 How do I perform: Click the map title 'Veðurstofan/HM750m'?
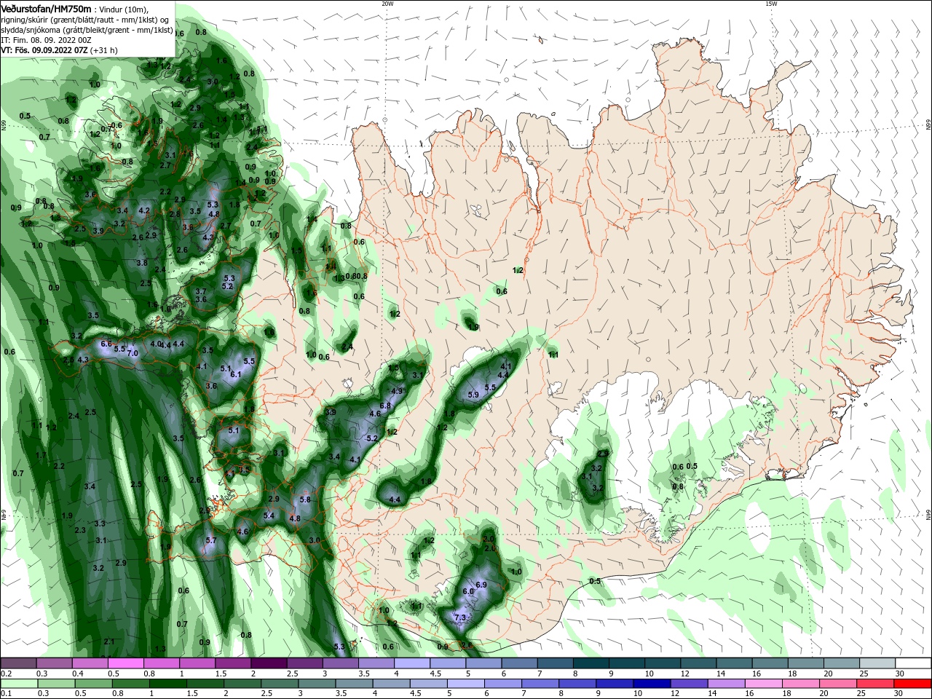47,8
